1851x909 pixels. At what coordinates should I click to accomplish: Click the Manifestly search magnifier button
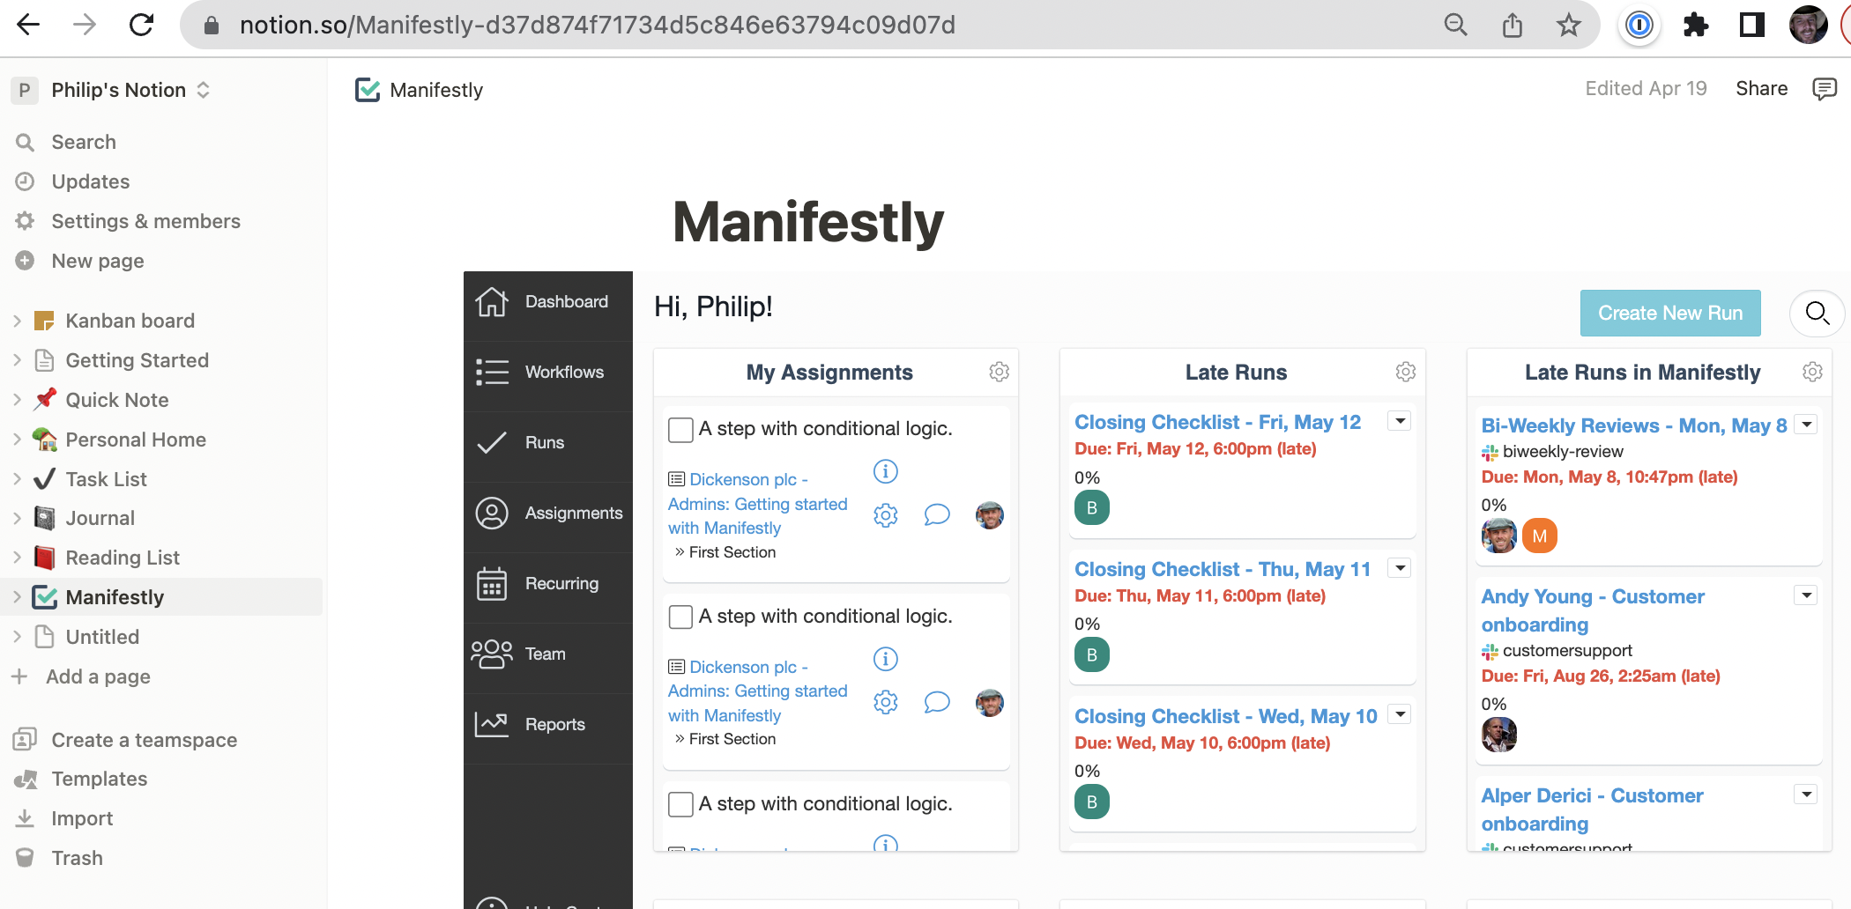pos(1817,313)
